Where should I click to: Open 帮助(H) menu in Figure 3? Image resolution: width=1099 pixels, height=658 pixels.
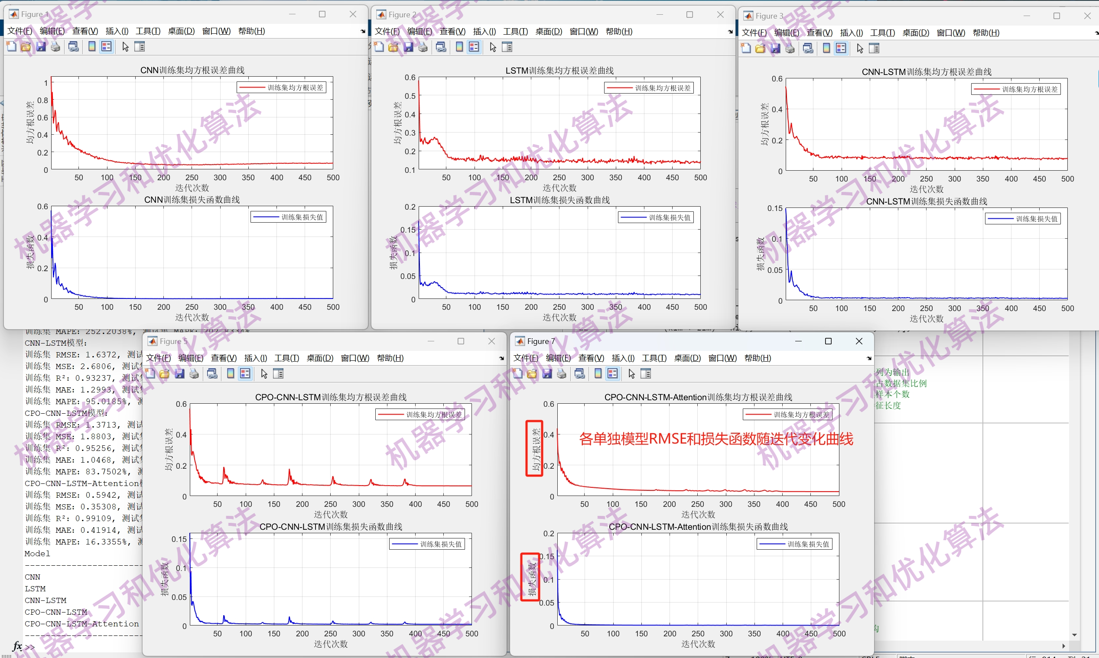[x=985, y=33]
